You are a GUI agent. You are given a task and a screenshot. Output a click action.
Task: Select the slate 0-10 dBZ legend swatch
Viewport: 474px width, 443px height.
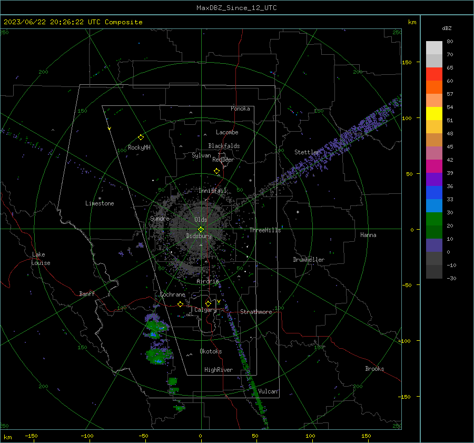(x=434, y=245)
